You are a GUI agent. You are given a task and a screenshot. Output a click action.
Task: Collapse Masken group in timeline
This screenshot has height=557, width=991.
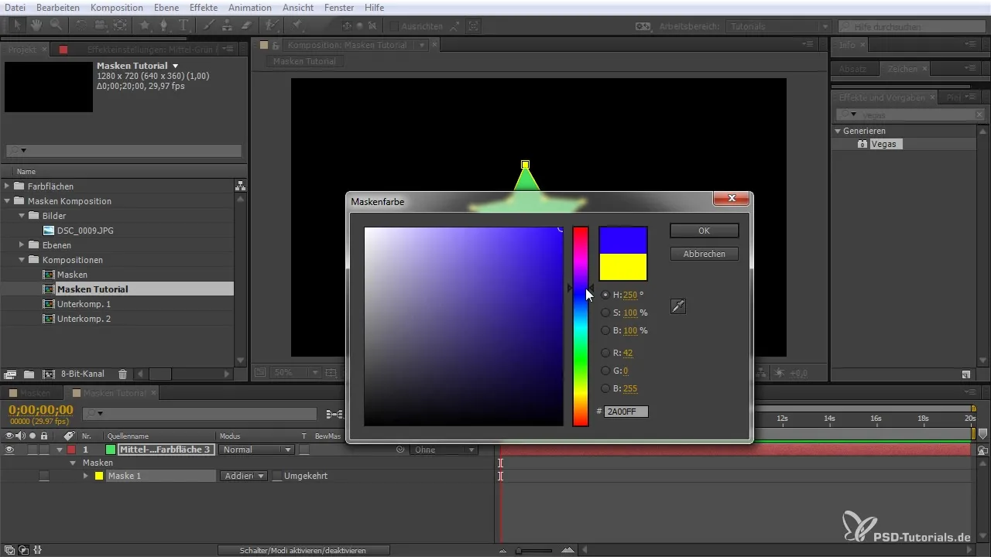[x=74, y=463]
